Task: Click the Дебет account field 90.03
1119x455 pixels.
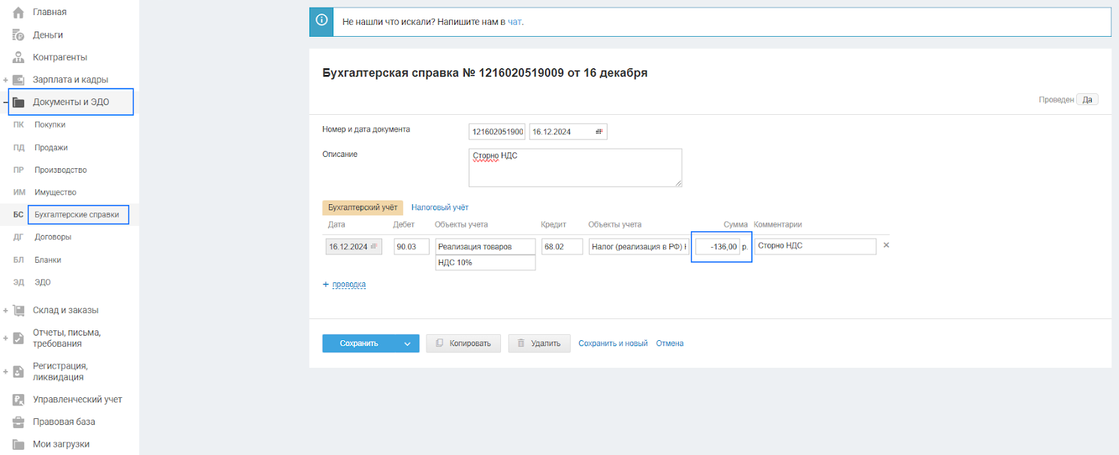Action: pyautogui.click(x=412, y=246)
